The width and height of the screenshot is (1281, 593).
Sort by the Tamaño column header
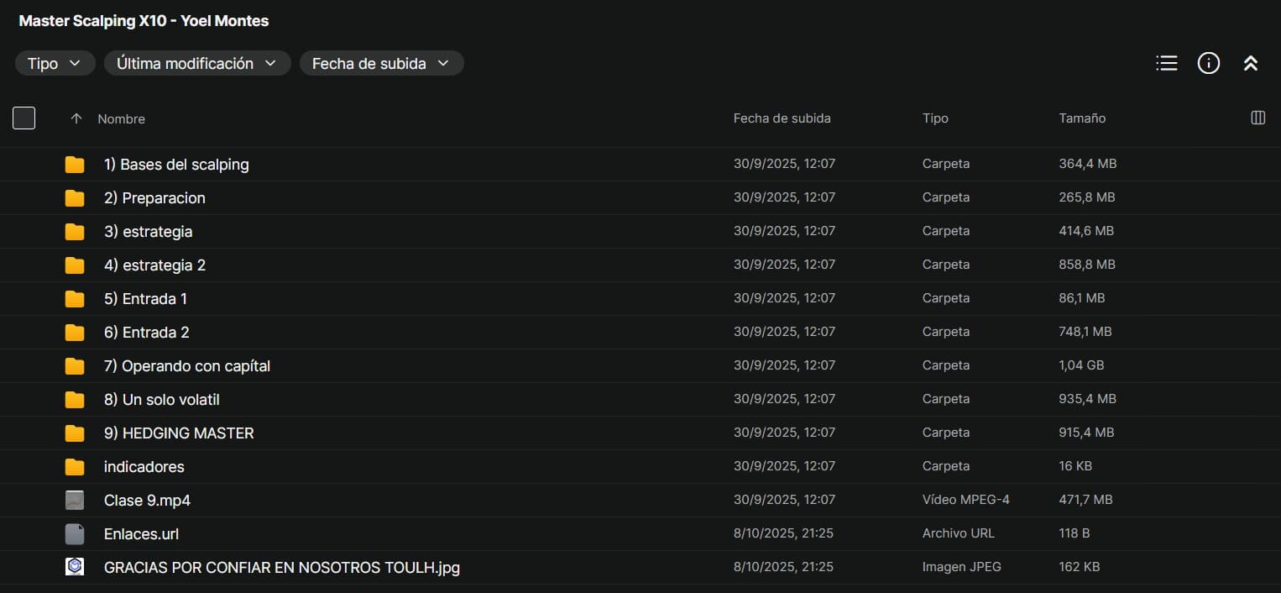tap(1082, 118)
